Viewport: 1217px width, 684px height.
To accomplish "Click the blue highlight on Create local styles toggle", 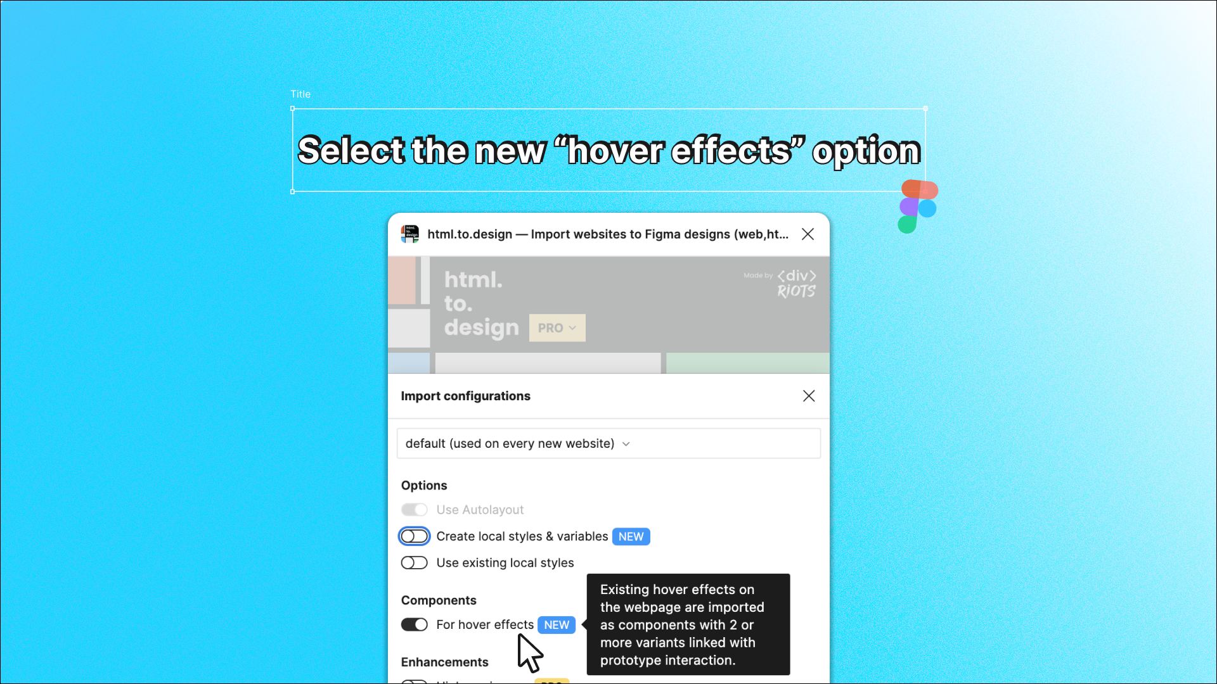I will (x=415, y=536).
